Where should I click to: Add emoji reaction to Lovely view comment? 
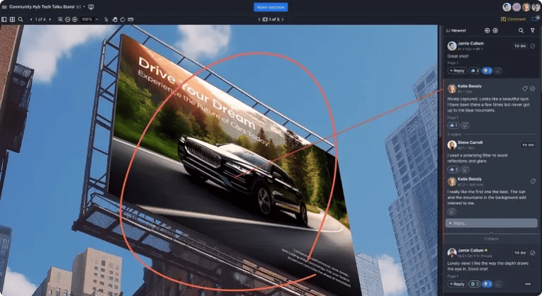(x=498, y=284)
